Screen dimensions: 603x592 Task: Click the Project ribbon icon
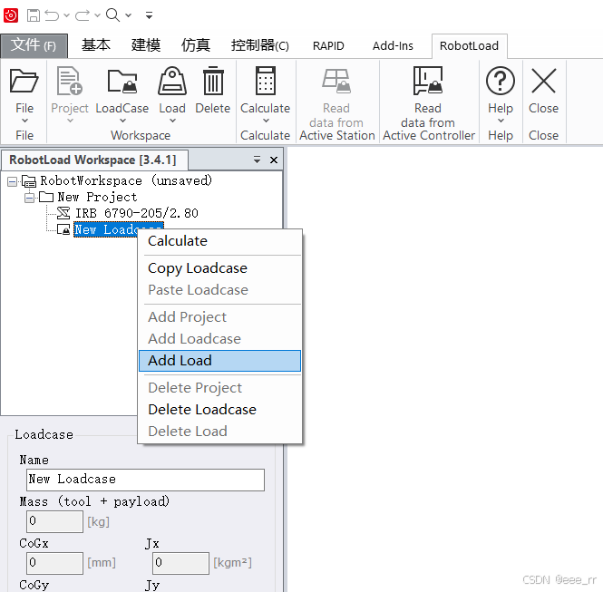coord(70,81)
